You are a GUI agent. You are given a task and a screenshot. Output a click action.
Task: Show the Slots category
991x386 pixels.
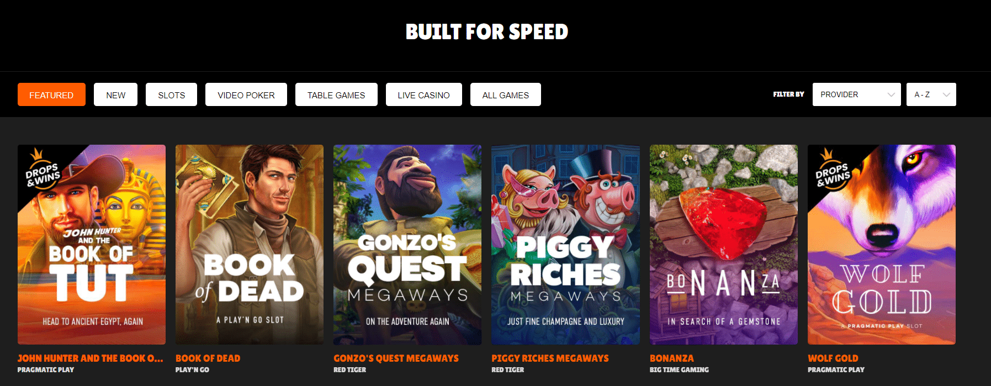point(171,94)
